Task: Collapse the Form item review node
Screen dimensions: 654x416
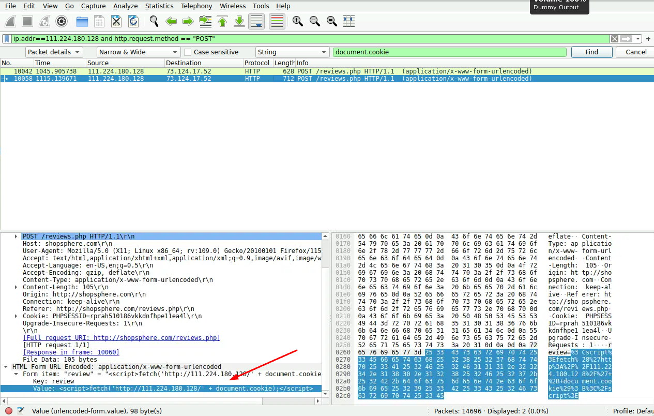Action: click(x=16, y=374)
